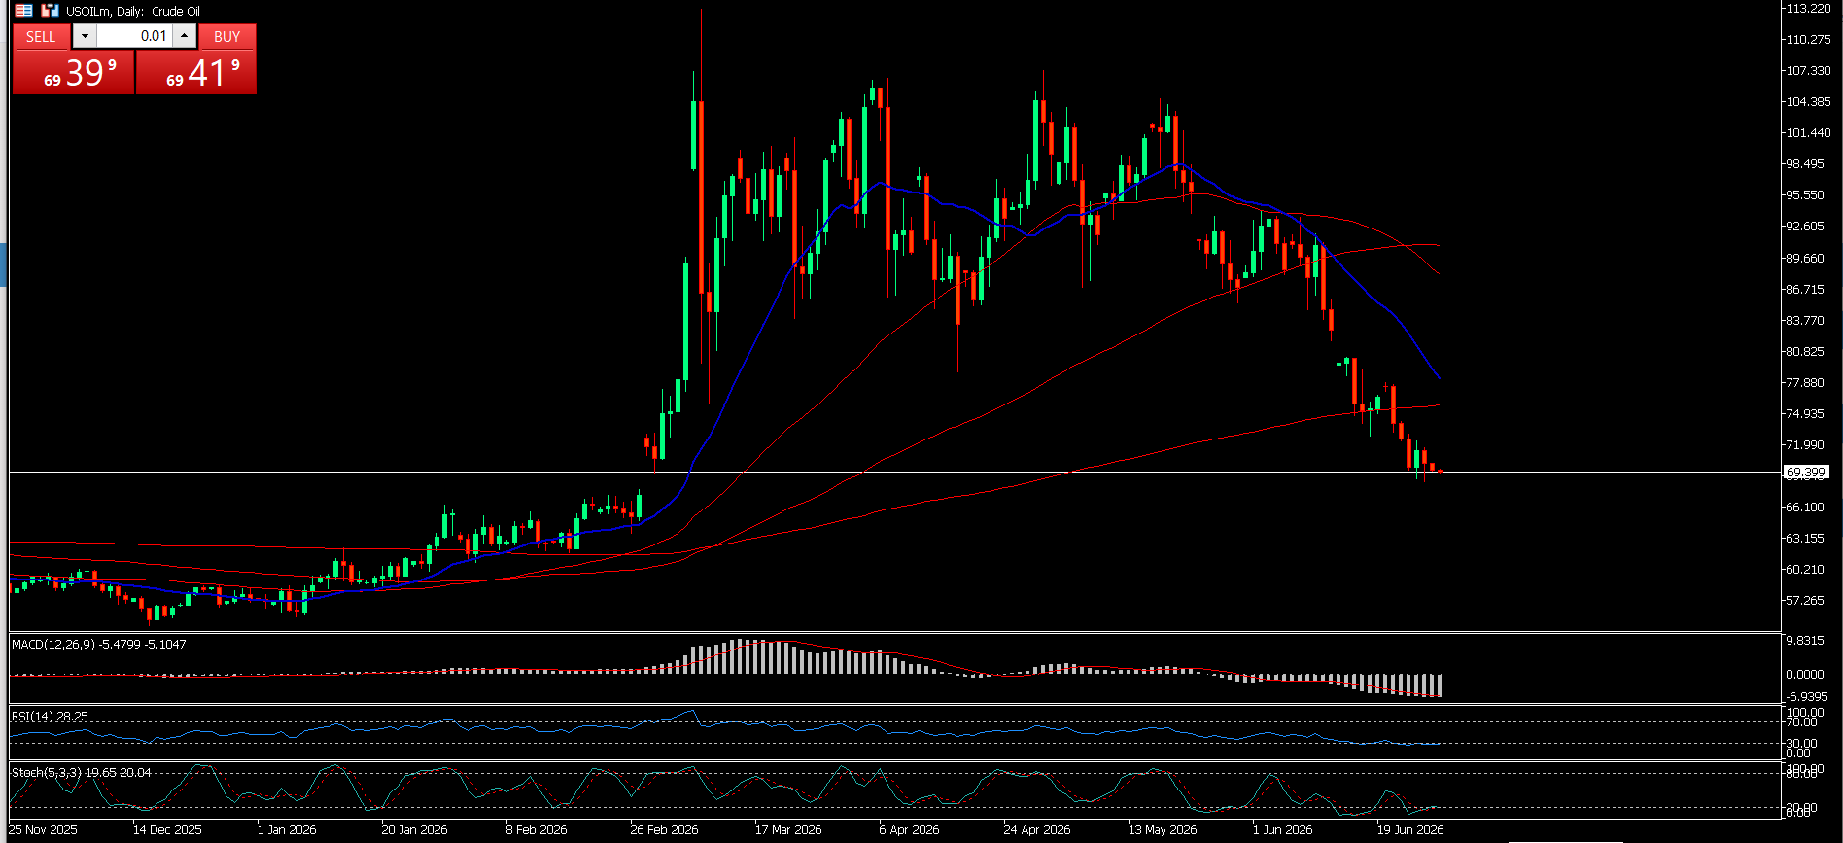The width and height of the screenshot is (1843, 843).
Task: Click the 19 Jun 2026 date label
Action: pos(1410,829)
